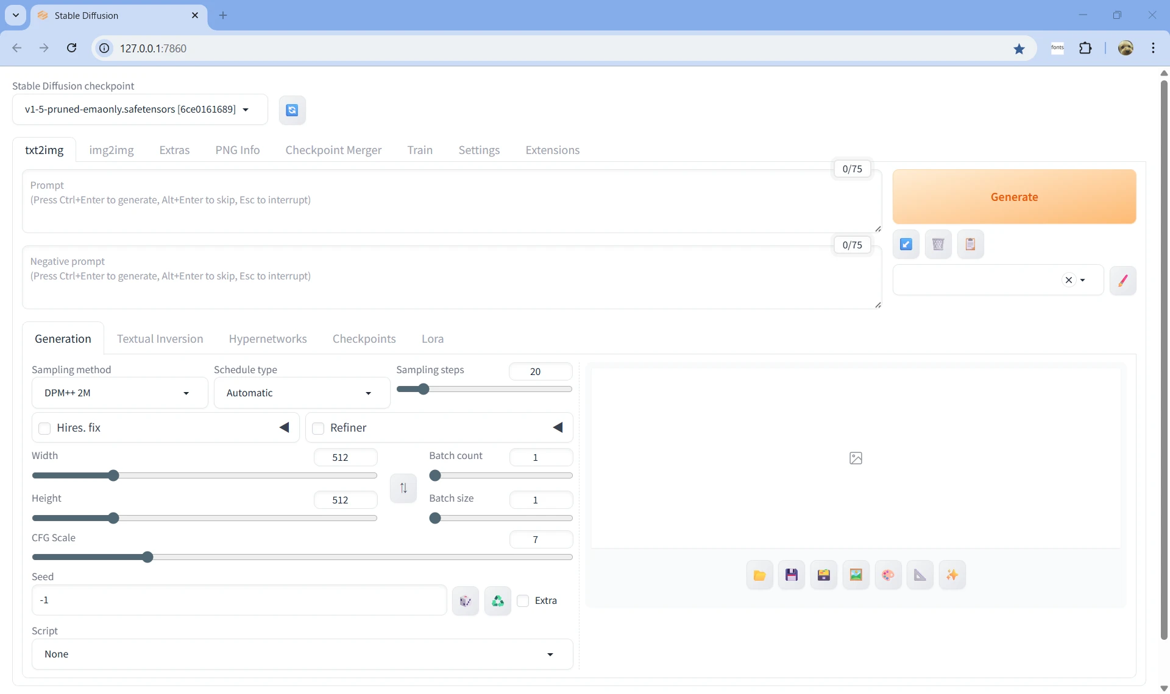Switch to the img2img tab
This screenshot has width=1170, height=694.
coord(112,150)
